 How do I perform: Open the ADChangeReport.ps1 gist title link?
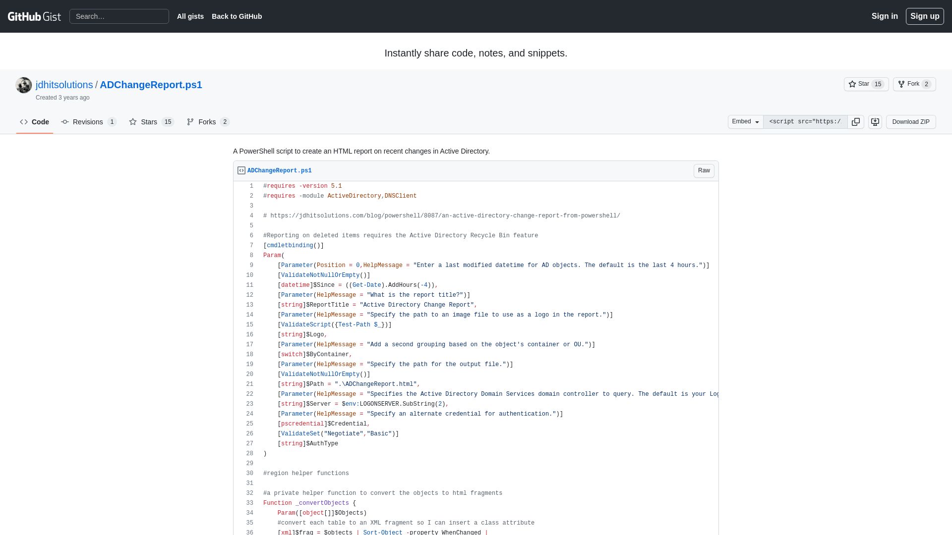[151, 85]
